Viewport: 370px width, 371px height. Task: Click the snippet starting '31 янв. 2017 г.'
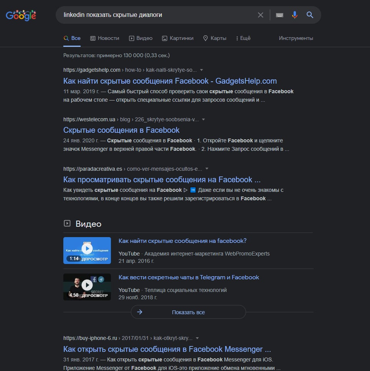pos(172,364)
